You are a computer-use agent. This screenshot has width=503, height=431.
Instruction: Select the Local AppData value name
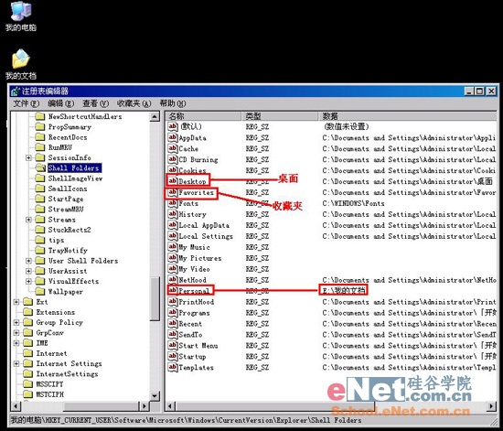click(204, 225)
